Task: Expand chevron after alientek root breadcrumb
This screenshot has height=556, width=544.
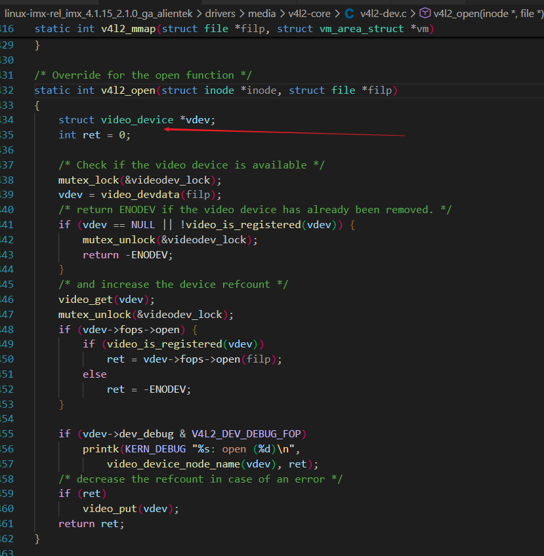Action: [x=199, y=14]
